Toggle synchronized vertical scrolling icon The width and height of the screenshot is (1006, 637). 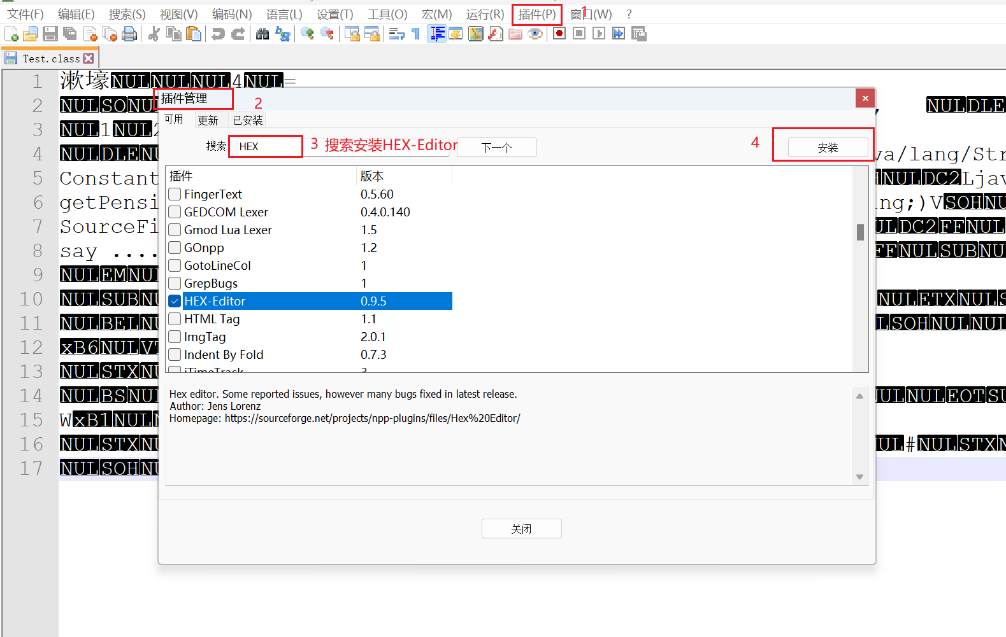click(352, 34)
